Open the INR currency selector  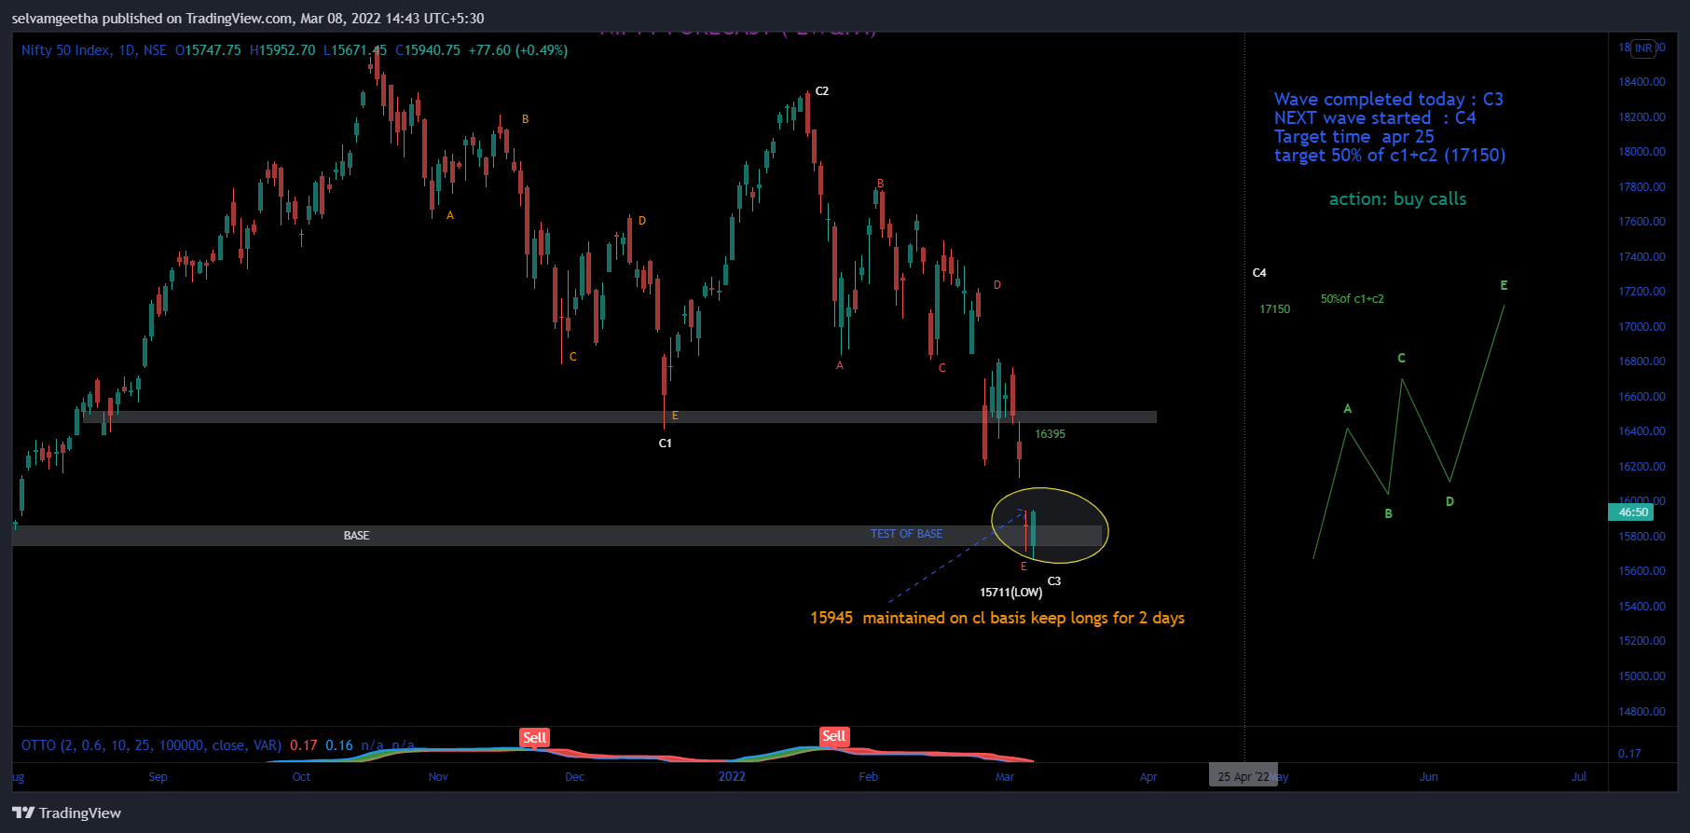1643,48
